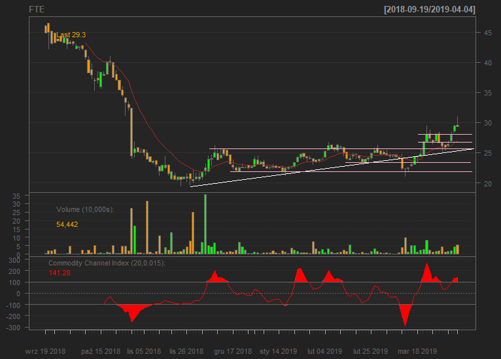
Task: Click the price axis label 45
Action: (487, 33)
